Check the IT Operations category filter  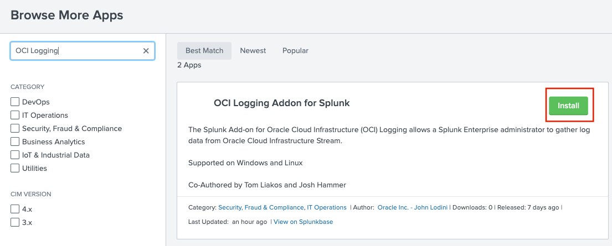click(x=16, y=116)
